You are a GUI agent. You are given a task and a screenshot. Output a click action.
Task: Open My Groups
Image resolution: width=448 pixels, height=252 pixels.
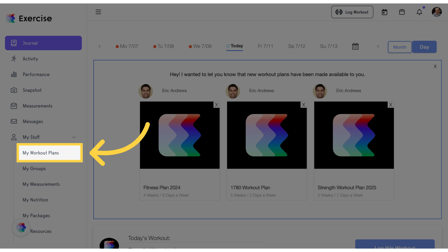[34, 169]
